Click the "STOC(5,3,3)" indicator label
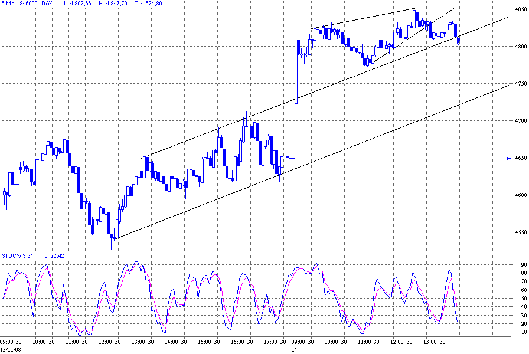The width and height of the screenshot is (529, 354). (17, 256)
